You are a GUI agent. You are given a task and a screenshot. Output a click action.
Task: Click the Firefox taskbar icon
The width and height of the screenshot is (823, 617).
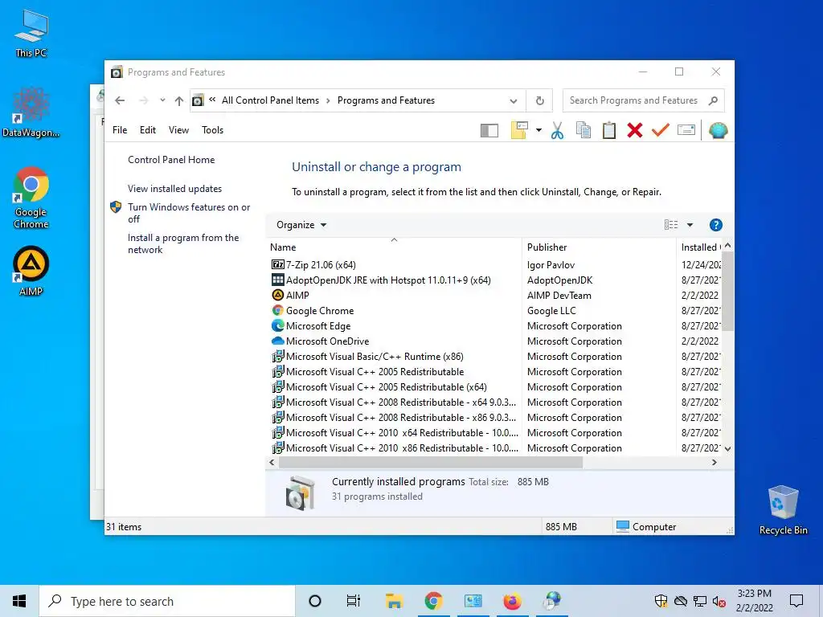coord(512,601)
